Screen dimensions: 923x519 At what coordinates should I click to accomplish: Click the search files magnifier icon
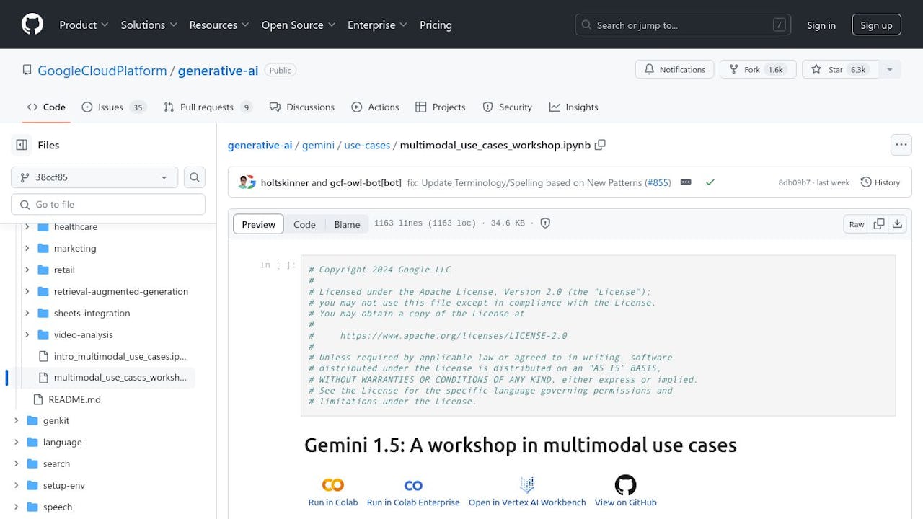tap(194, 177)
